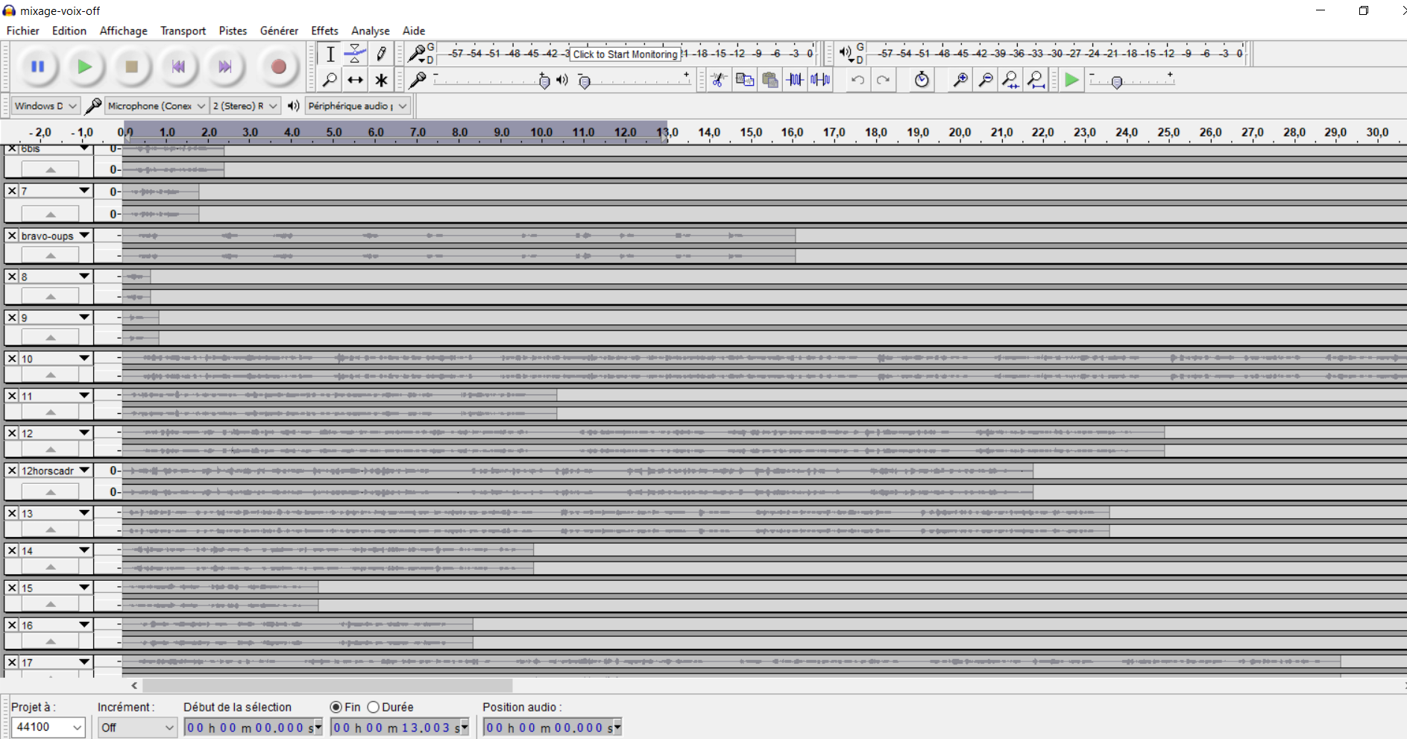Open the bravo-oups track dropdown menu

[84, 236]
